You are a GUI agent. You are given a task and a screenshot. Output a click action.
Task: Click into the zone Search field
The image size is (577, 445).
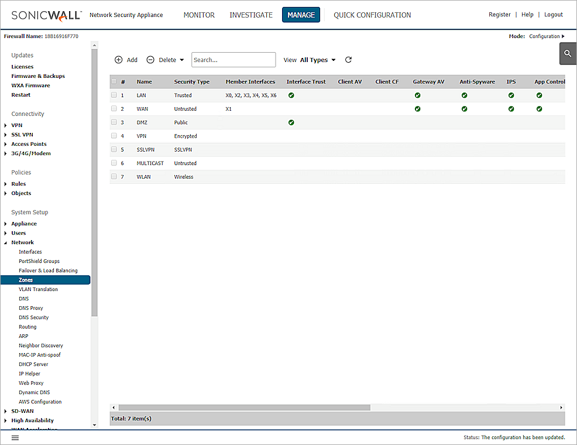click(233, 60)
